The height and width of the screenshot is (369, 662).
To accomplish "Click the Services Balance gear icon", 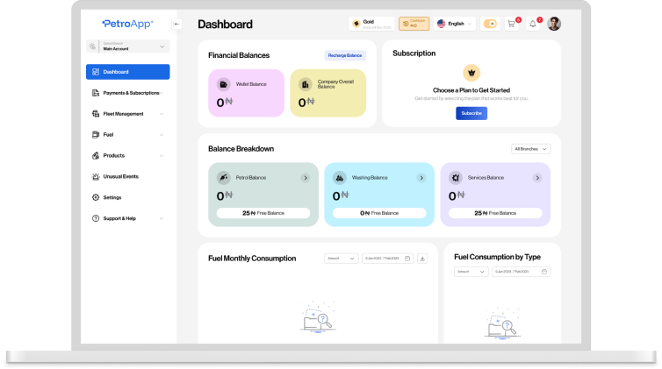I will [456, 177].
